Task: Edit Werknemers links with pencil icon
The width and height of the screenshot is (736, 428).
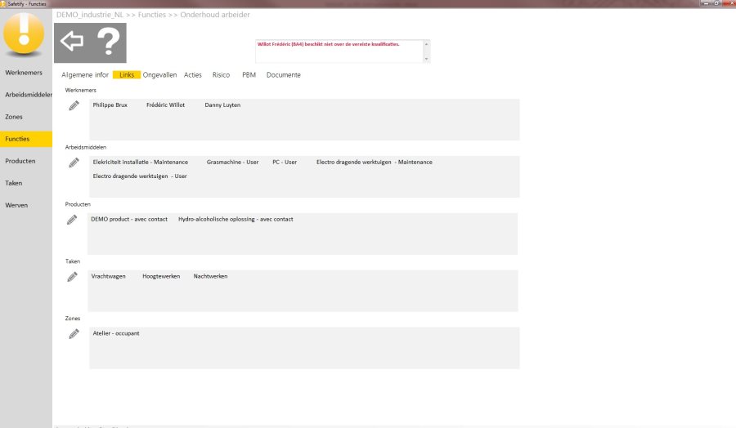Action: (74, 105)
